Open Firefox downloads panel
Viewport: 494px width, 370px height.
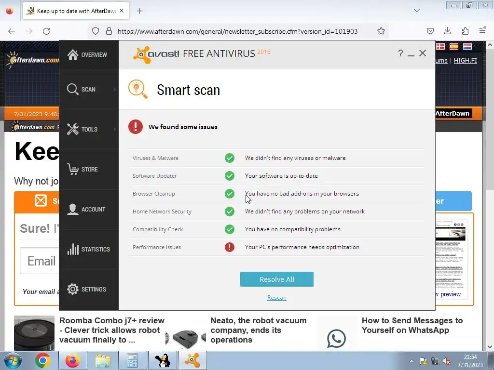(447, 31)
